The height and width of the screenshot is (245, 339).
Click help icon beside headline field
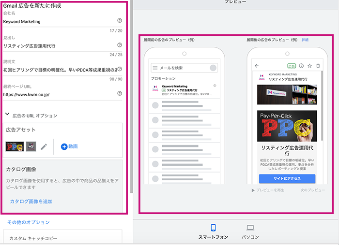tap(120, 45)
